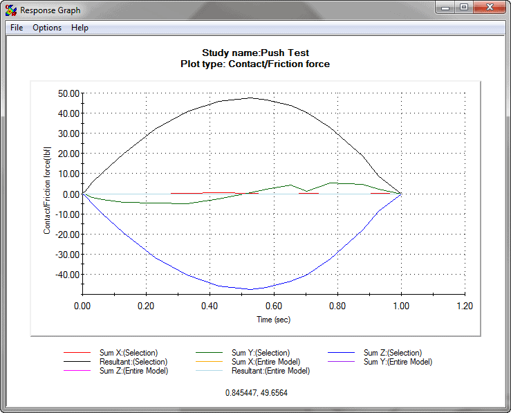Viewport: 511px width, 413px height.
Task: Click the red Sum X:(Selection) legend swatch
Action: click(77, 353)
